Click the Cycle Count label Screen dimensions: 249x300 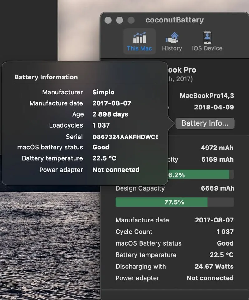coord(134,232)
